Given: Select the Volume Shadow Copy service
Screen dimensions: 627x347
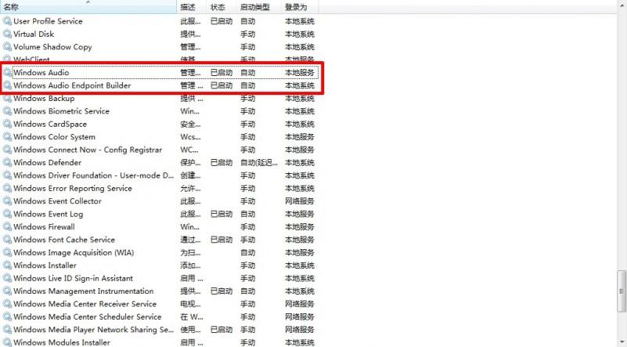Looking at the screenshot, I should coord(52,47).
